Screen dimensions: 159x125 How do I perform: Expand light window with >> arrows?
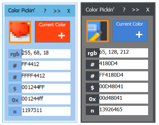pos(57,11)
